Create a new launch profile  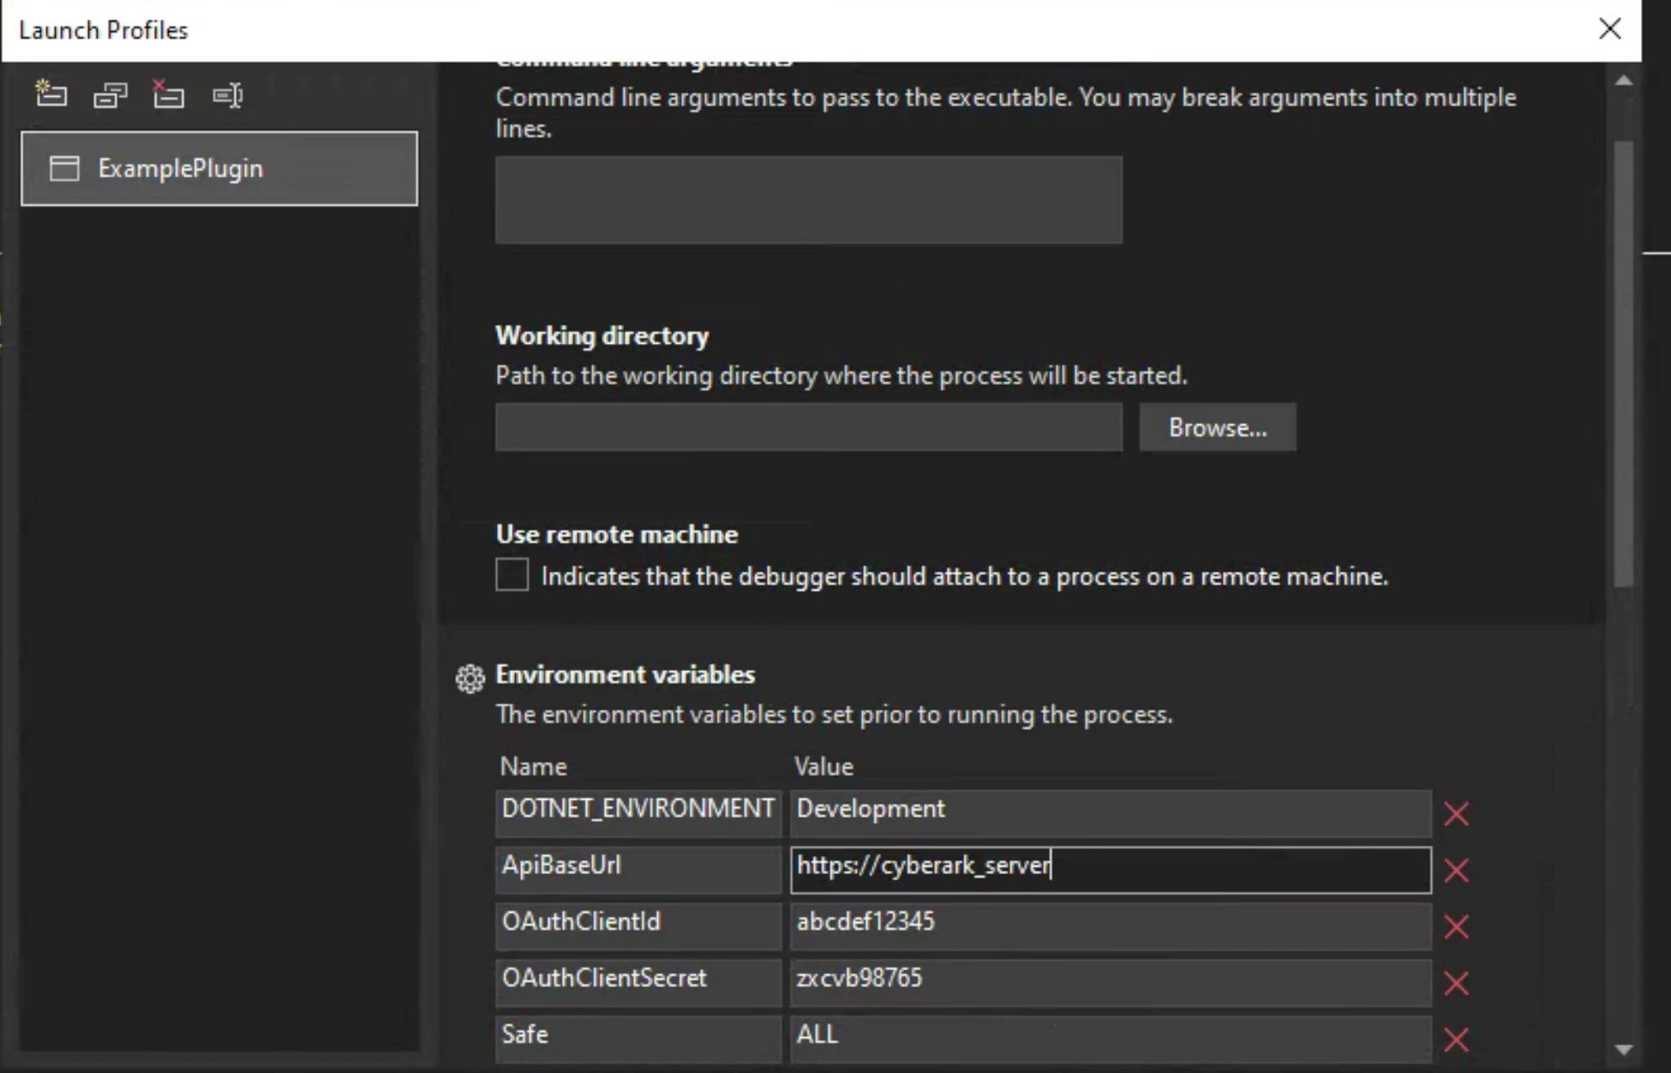click(51, 94)
